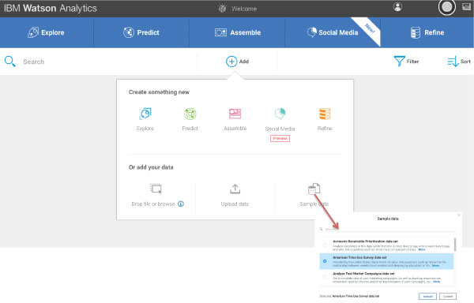Create new Refine from Create something new
The width and height of the screenshot is (474, 303).
click(325, 119)
